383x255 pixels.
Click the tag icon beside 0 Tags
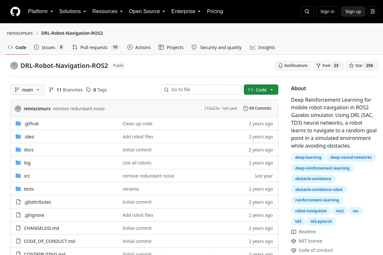pyautogui.click(x=88, y=90)
